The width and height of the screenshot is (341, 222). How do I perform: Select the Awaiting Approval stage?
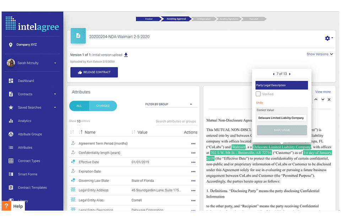click(x=177, y=19)
